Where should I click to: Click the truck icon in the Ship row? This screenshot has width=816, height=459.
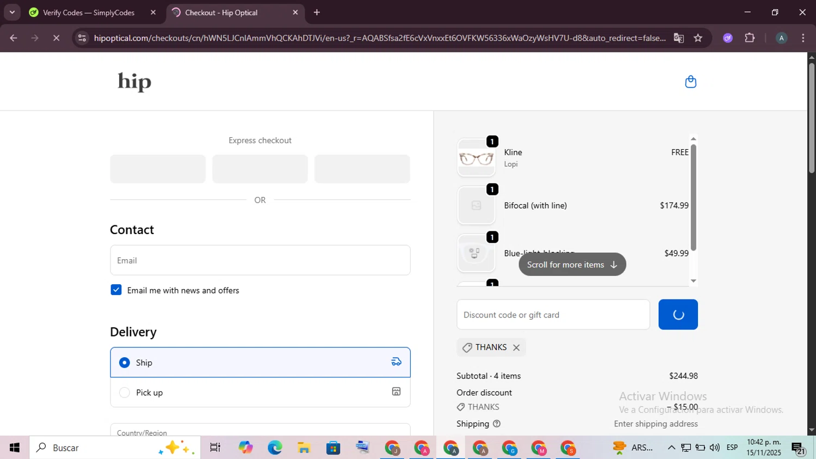click(396, 362)
